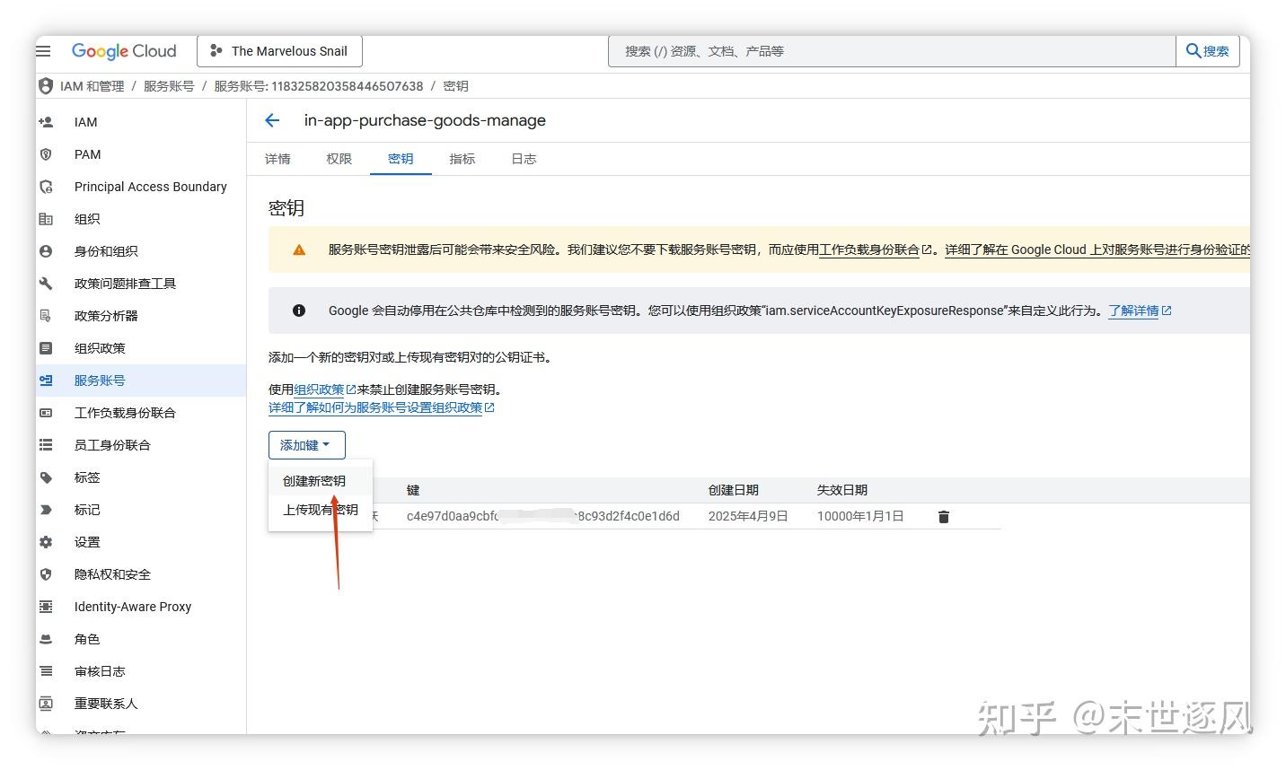Click the resource search input field
This screenshot has width=1286, height=770.
pos(891,50)
